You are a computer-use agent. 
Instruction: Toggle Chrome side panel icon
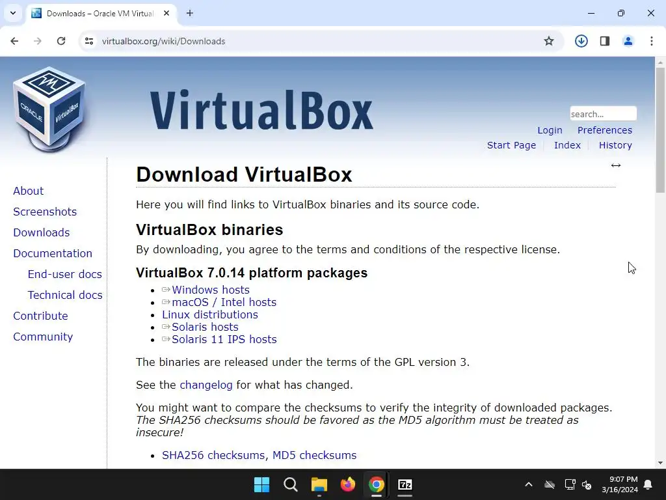point(605,41)
